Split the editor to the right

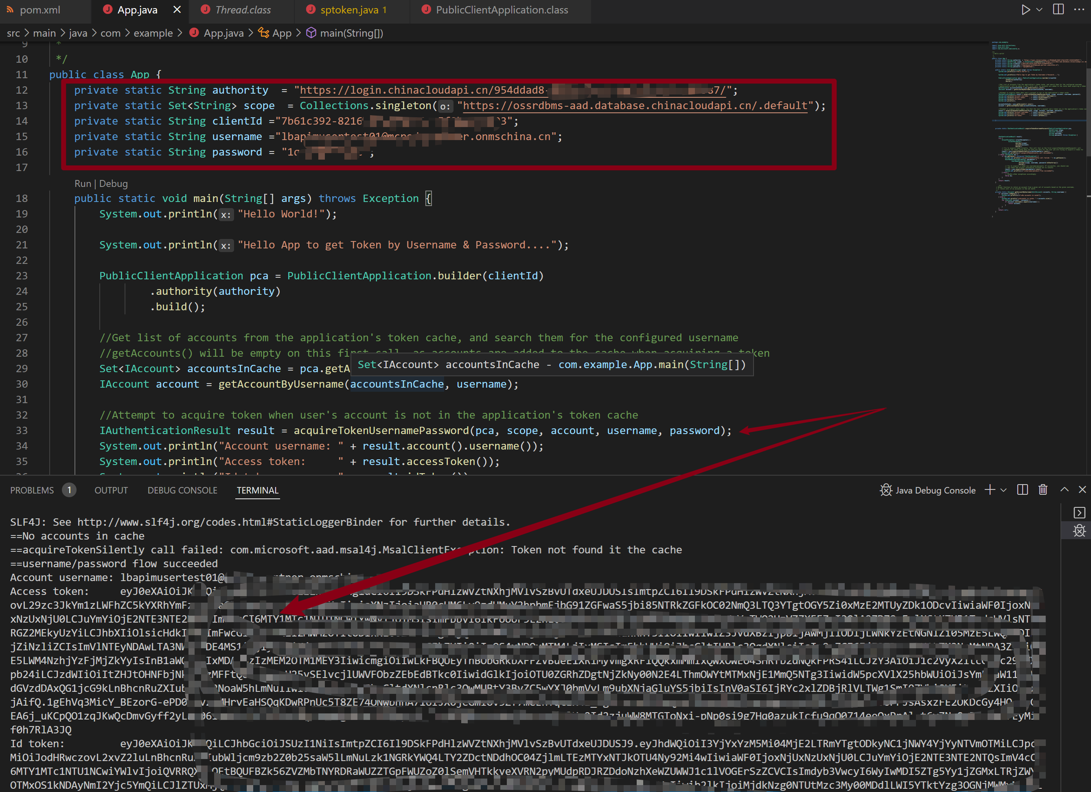pos(1058,10)
